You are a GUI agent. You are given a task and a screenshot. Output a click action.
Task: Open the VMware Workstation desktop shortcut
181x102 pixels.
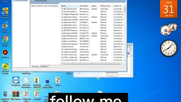click(5, 13)
